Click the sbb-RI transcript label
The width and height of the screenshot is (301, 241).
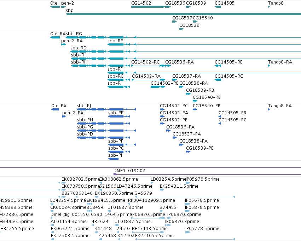(x=115, y=83)
